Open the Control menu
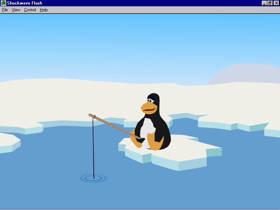 (x=30, y=10)
